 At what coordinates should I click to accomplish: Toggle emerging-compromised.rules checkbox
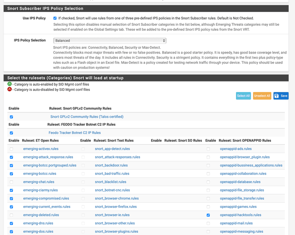tap(11, 198)
